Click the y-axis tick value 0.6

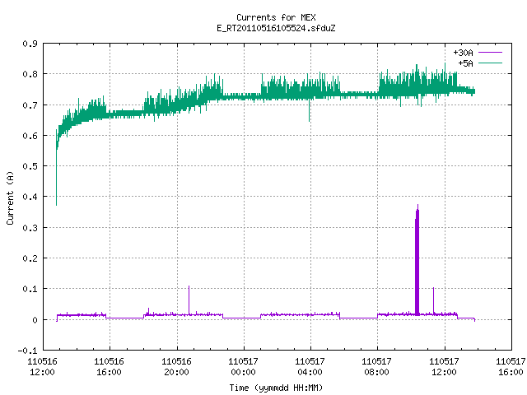pyautogui.click(x=30, y=136)
